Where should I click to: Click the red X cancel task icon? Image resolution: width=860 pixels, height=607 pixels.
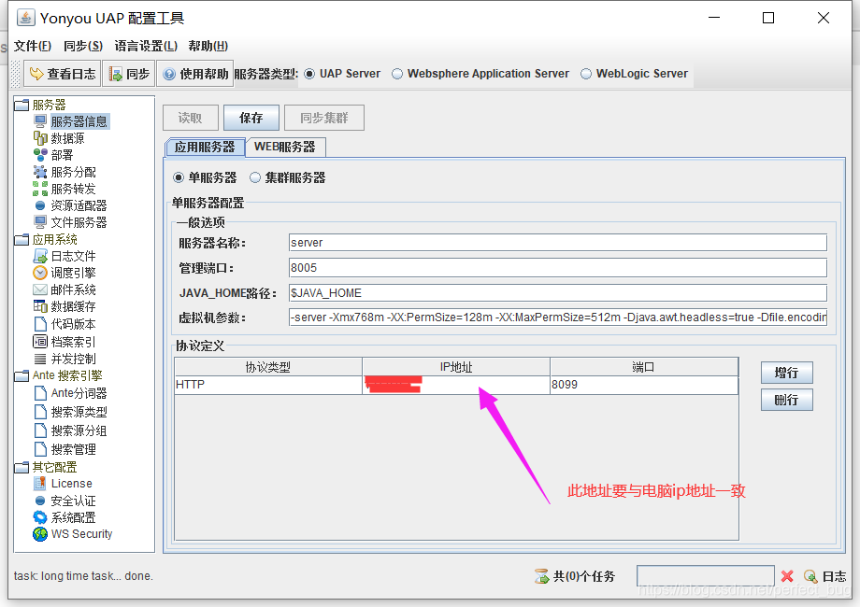click(787, 576)
